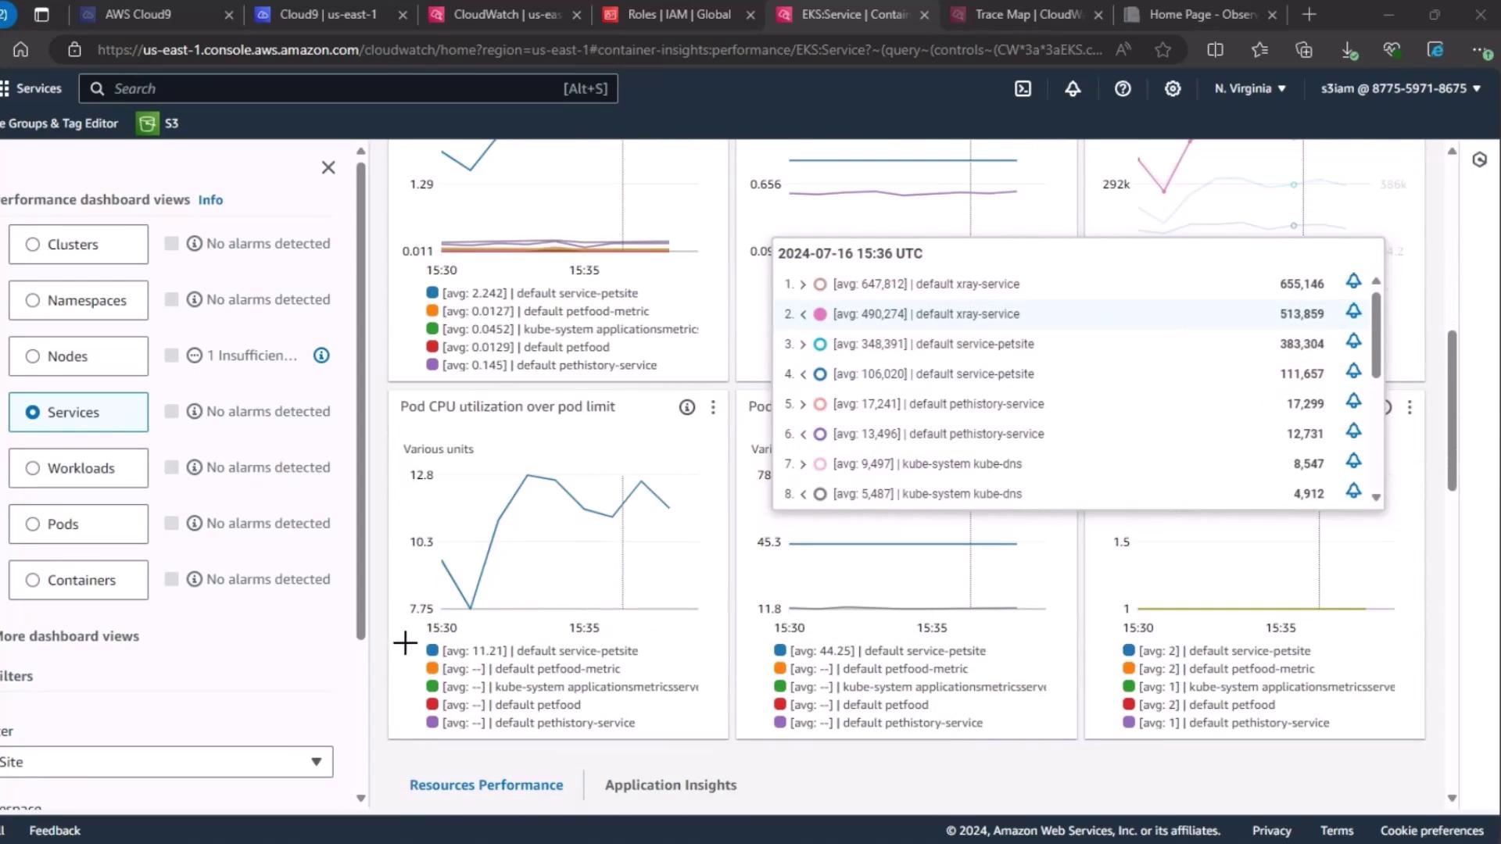Click the tooltip list scrollbar thumb
Screen dimensions: 1501x844
pos(1376,334)
